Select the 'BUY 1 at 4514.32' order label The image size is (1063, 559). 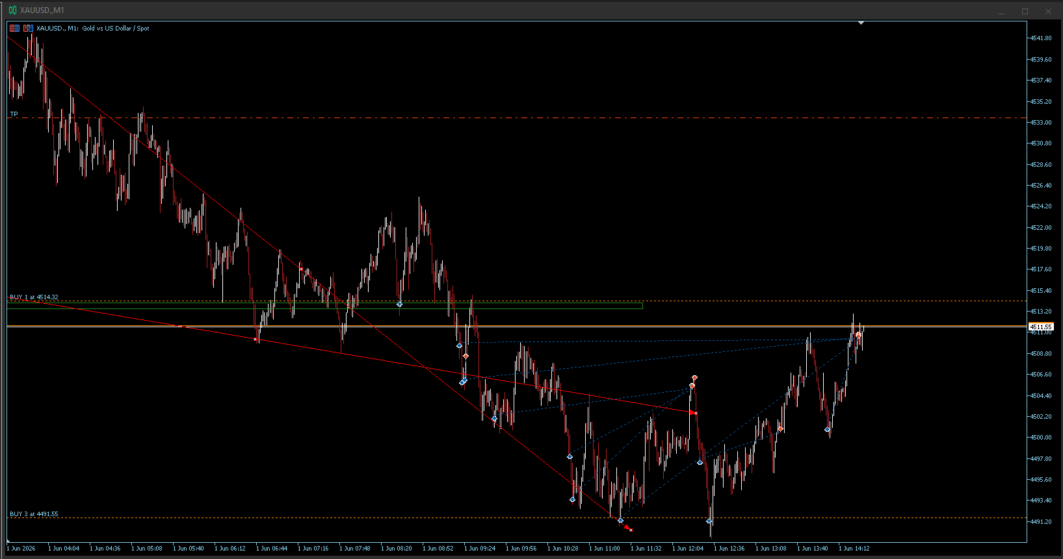pyautogui.click(x=34, y=297)
